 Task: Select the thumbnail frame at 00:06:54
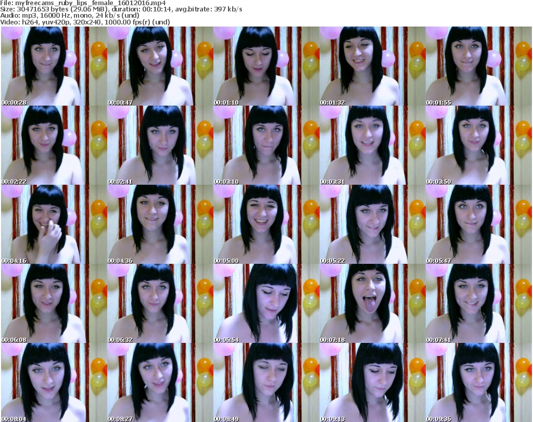click(266, 303)
